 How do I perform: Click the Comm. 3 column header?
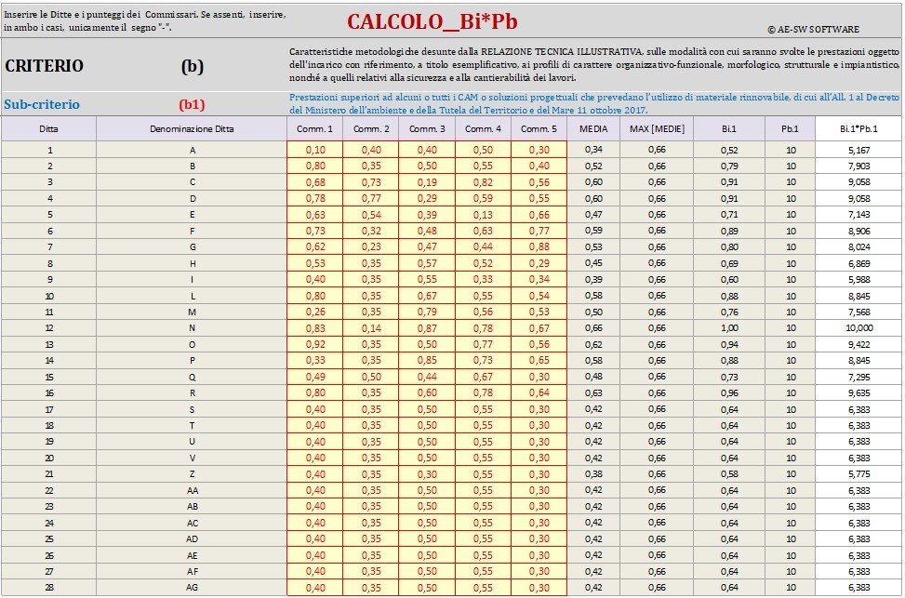[427, 128]
